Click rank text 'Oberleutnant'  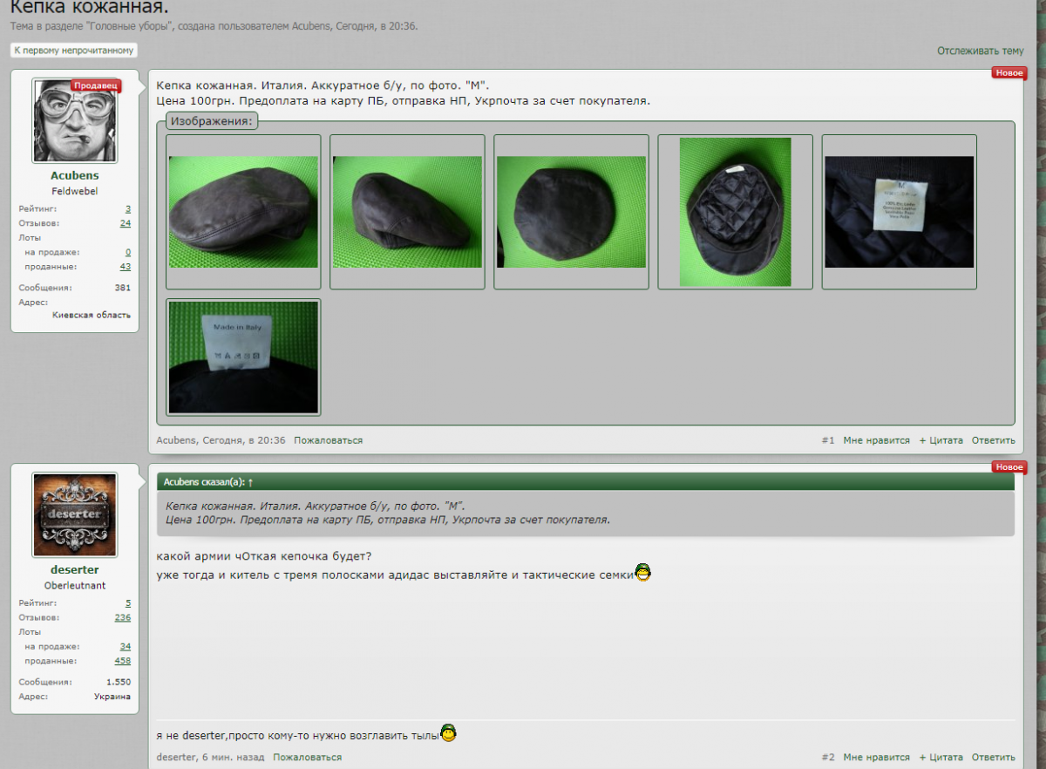(75, 585)
